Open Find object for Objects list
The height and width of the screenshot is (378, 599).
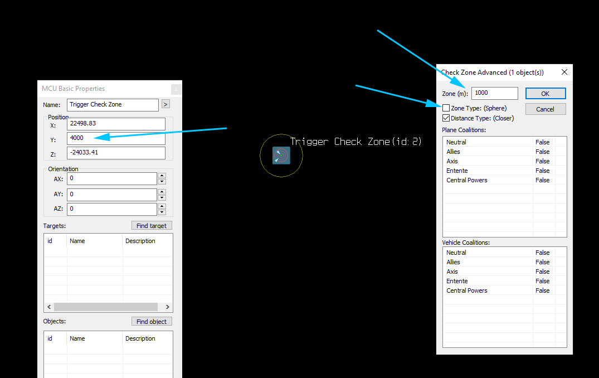[x=152, y=322]
